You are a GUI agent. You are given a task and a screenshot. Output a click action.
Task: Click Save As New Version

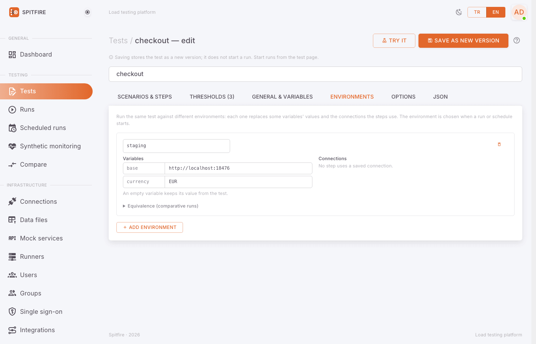[x=463, y=41]
